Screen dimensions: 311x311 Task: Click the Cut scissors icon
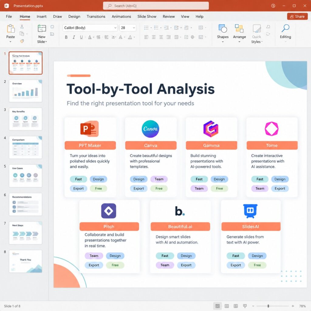click(x=22, y=26)
